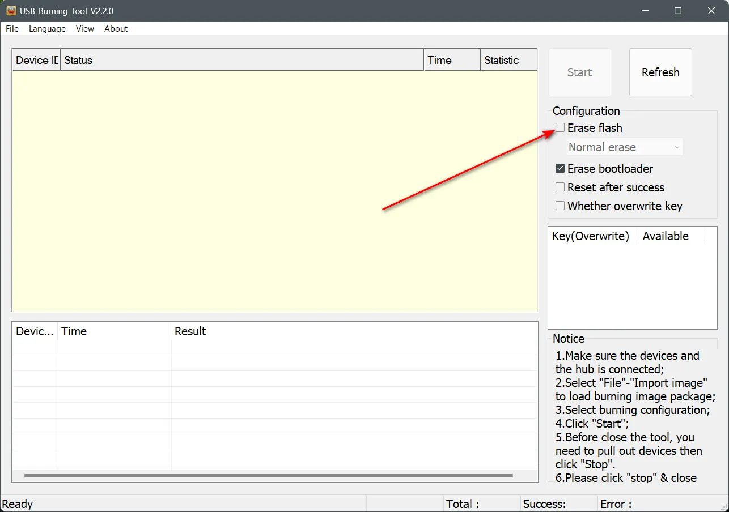729x512 pixels.
Task: Click the Available column header
Action: 673,236
